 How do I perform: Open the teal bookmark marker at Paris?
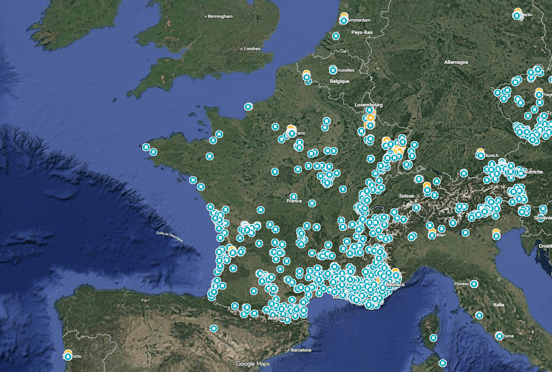click(x=292, y=133)
